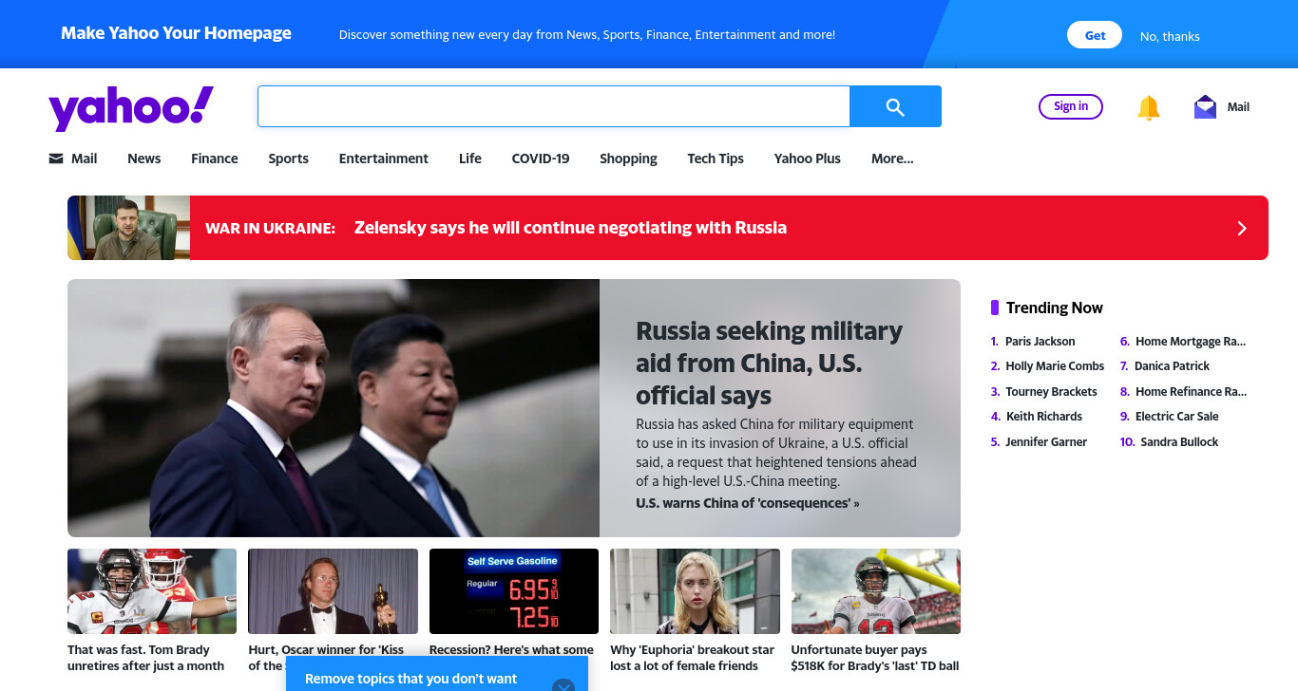Dismiss banner with No, thanks
Viewport: 1298px width, 691px height.
(x=1170, y=36)
